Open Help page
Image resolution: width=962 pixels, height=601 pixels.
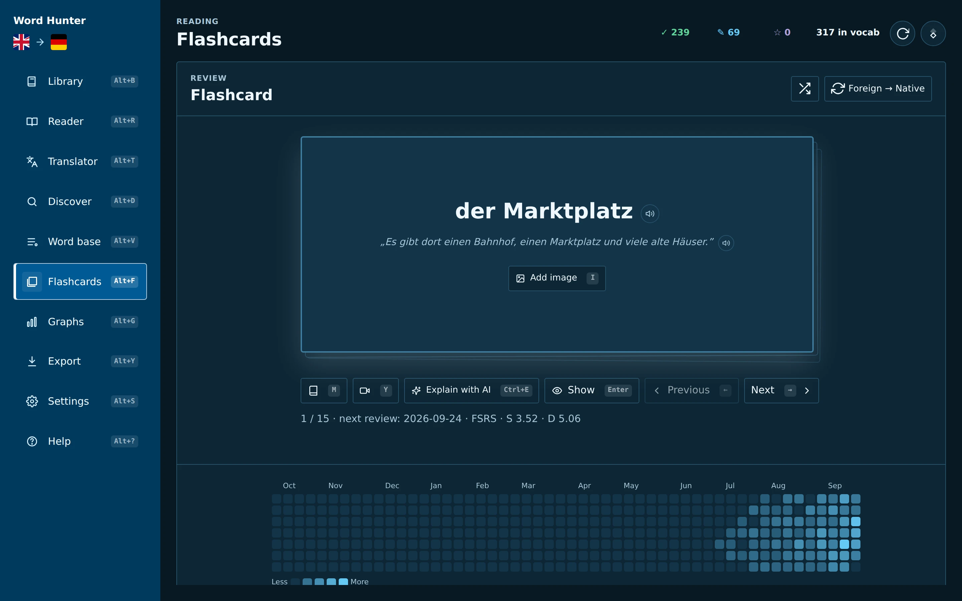(x=80, y=441)
